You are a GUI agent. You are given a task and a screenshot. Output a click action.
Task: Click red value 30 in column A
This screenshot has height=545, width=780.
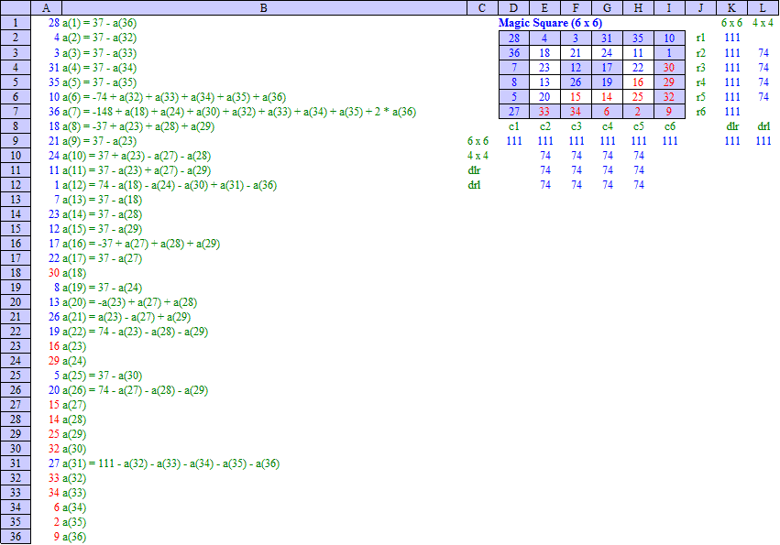(54, 273)
